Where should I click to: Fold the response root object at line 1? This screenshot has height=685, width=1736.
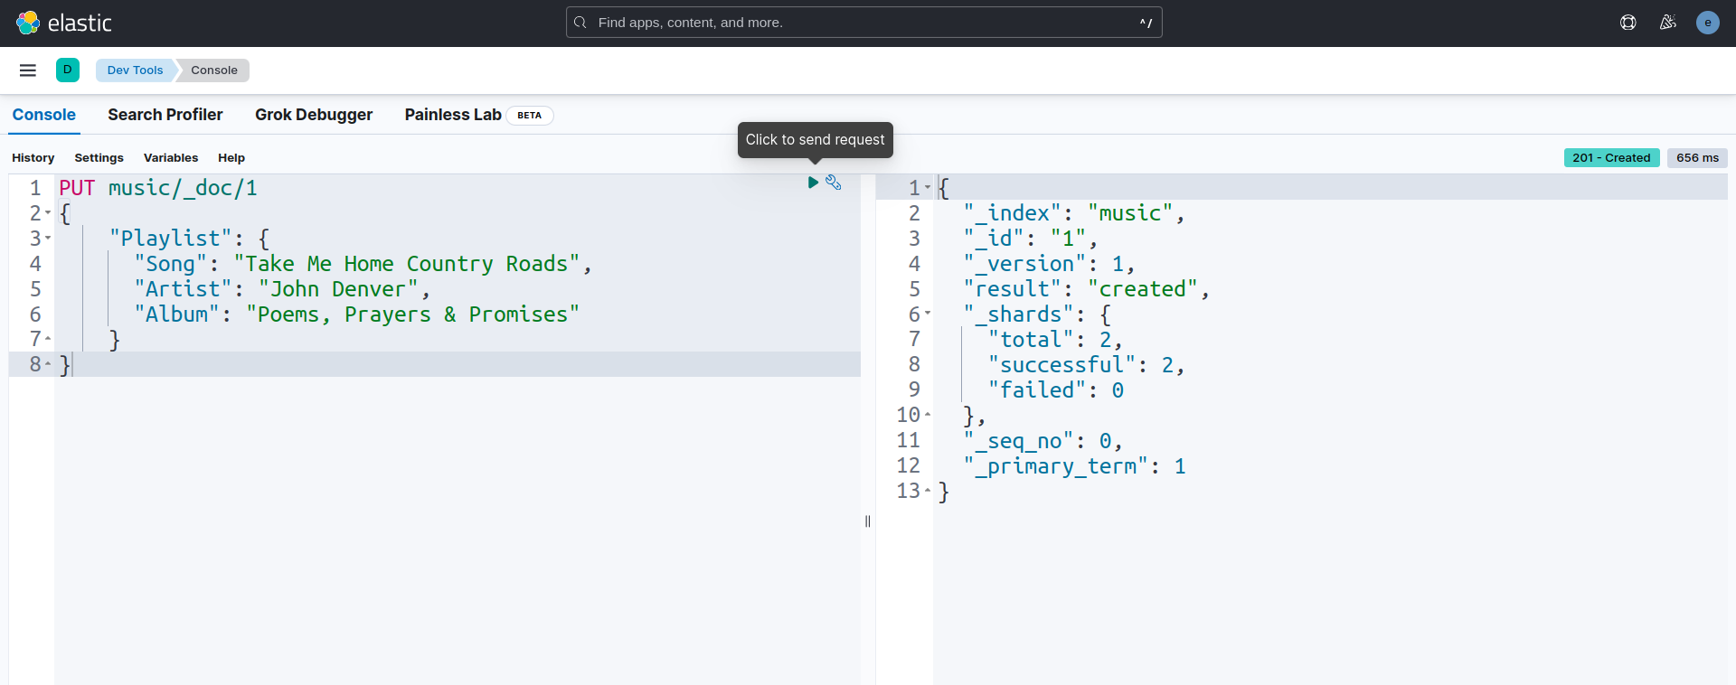coord(928,188)
